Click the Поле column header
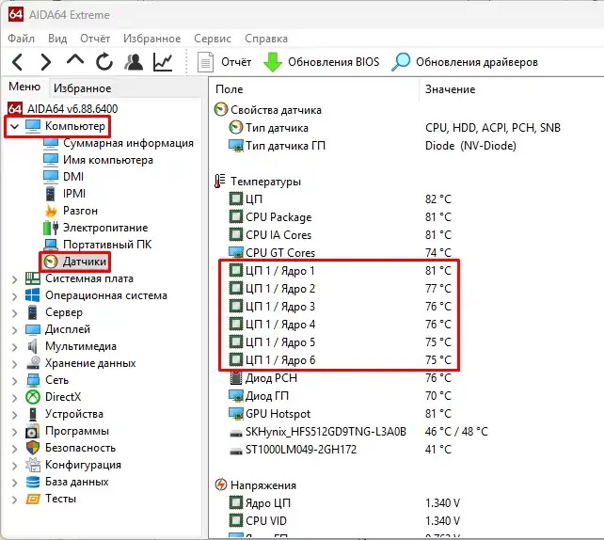The image size is (604, 540). [x=230, y=89]
